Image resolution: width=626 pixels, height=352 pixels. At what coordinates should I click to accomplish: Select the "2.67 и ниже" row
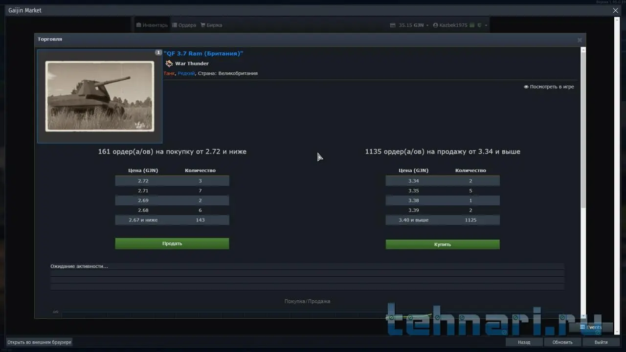pos(172,220)
